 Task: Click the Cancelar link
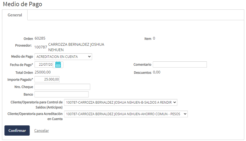coord(41,131)
